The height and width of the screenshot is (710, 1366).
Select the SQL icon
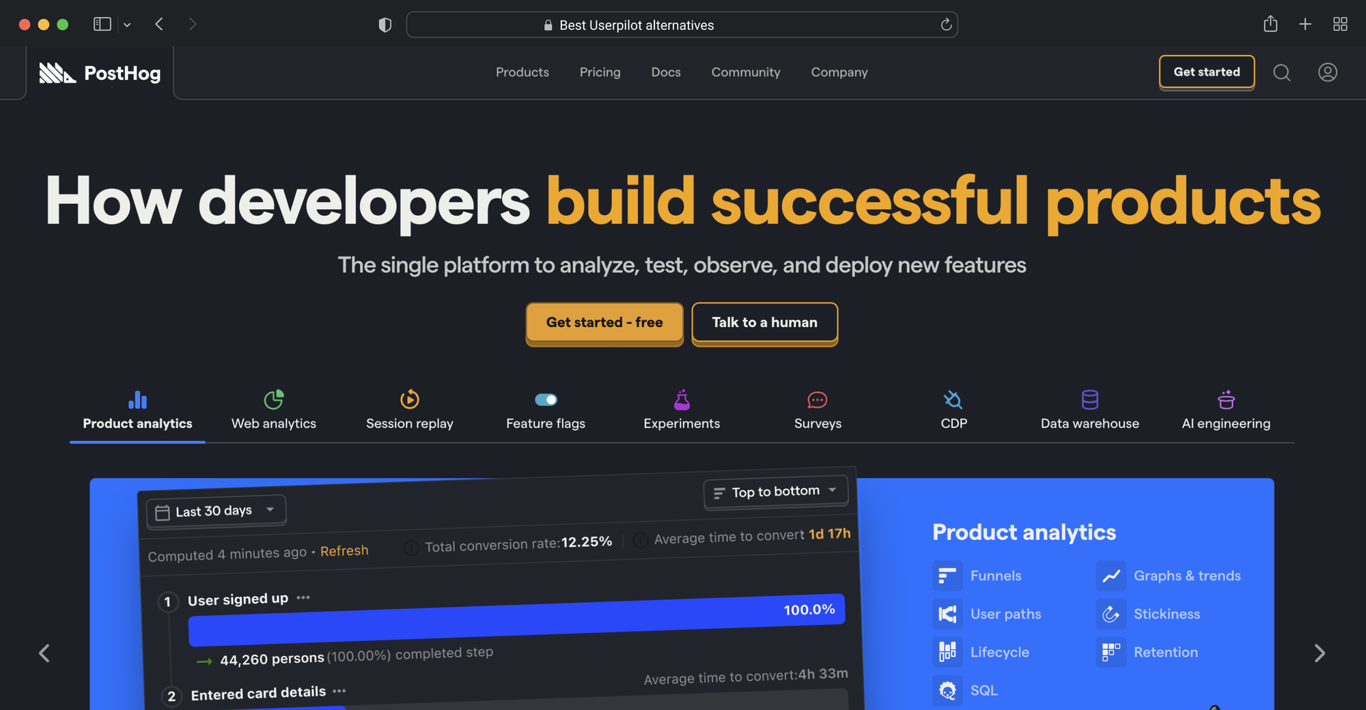(x=947, y=690)
